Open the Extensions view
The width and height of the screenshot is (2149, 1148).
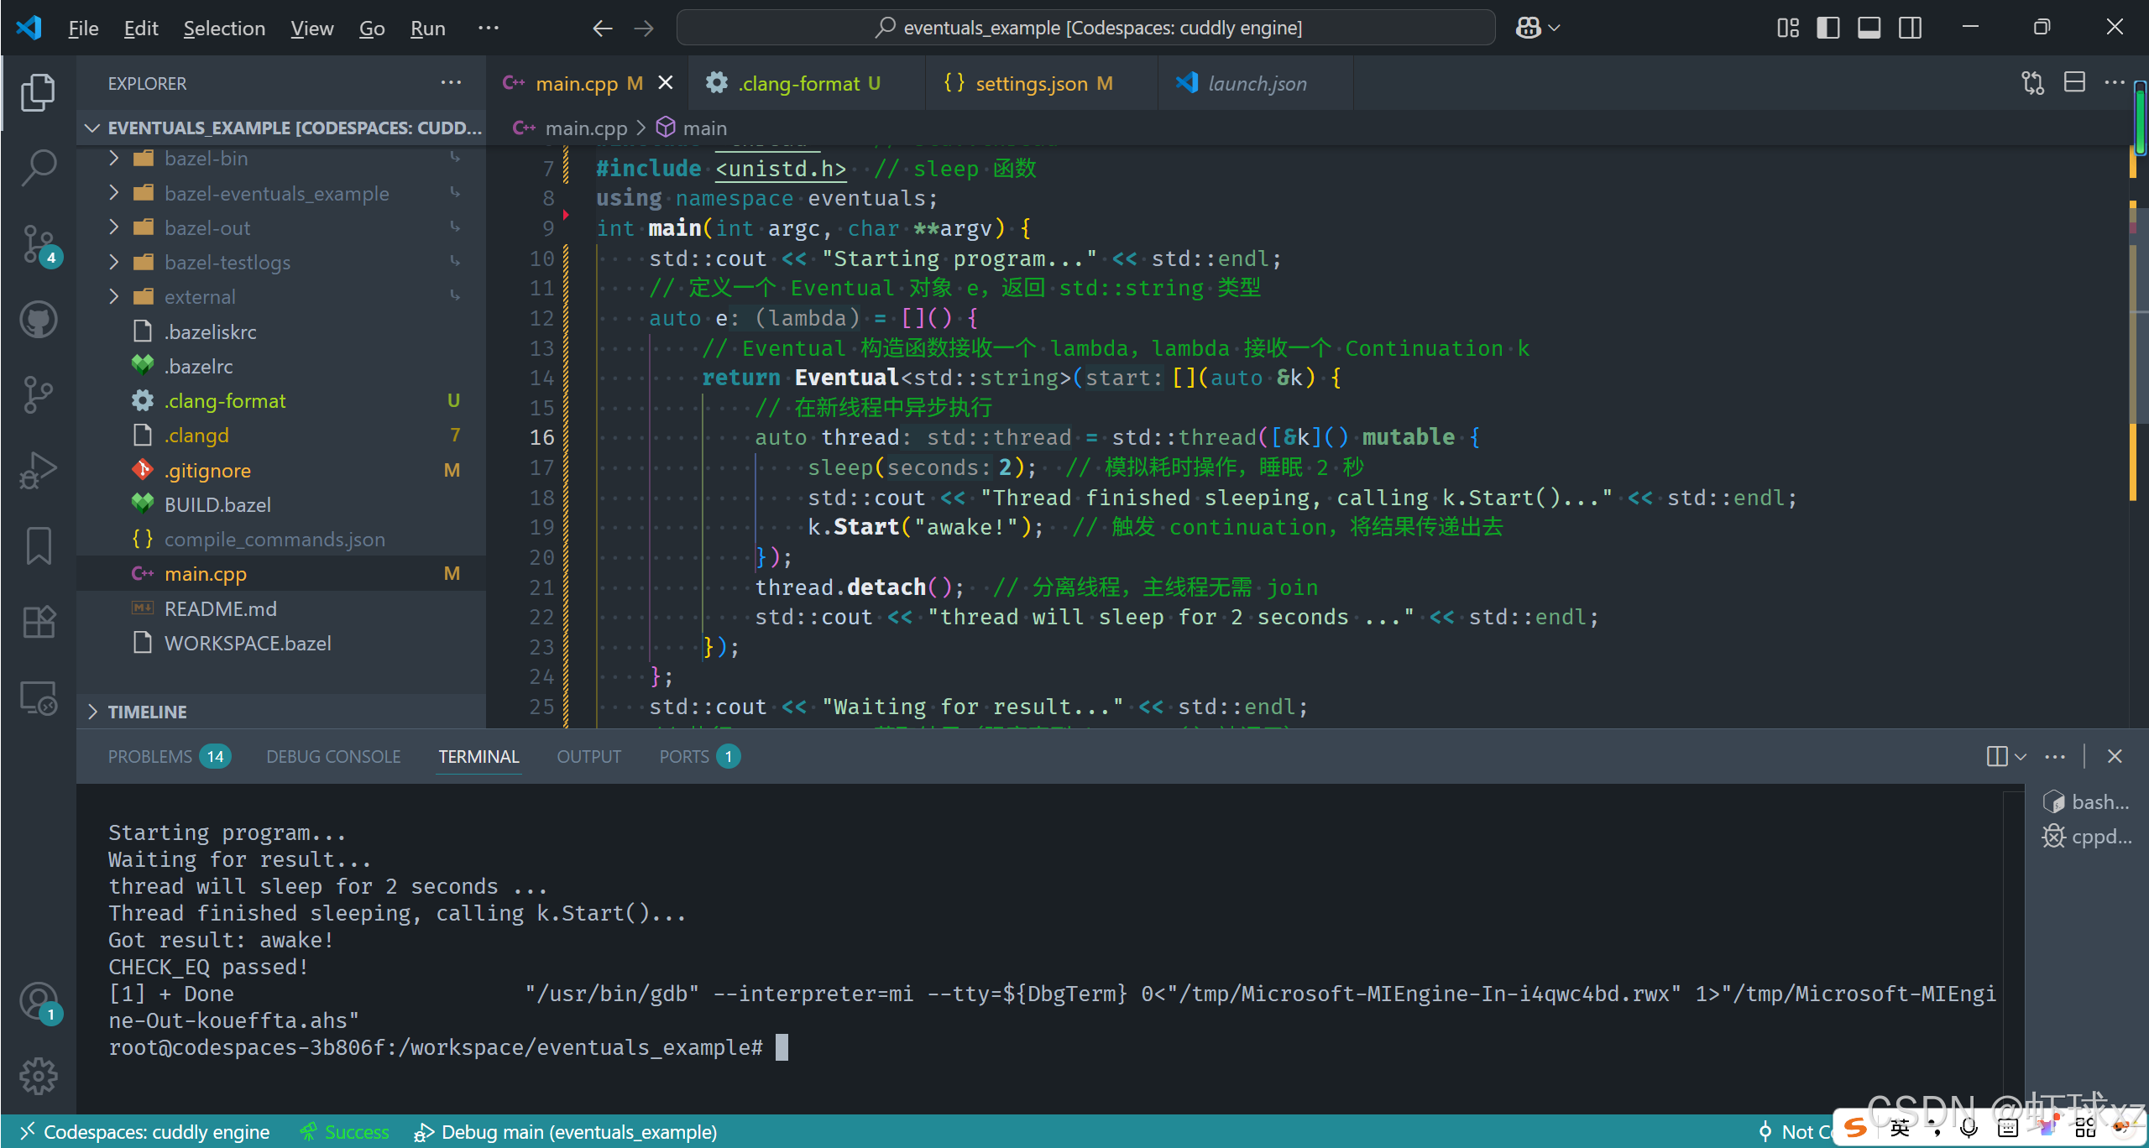click(39, 622)
